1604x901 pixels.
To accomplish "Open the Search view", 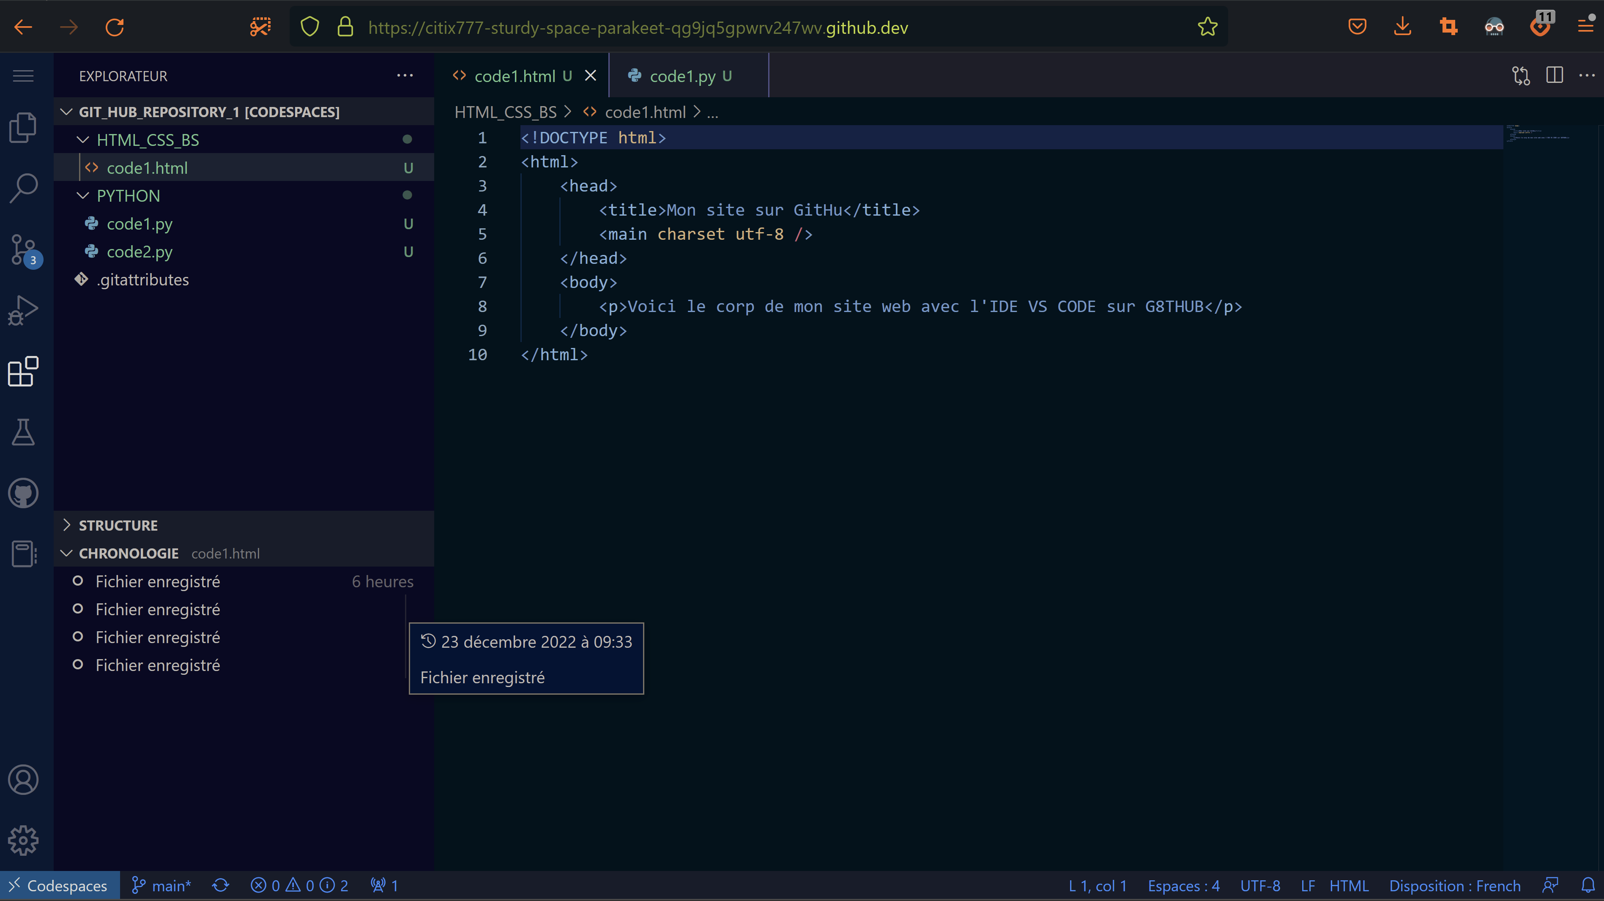I will click(23, 187).
